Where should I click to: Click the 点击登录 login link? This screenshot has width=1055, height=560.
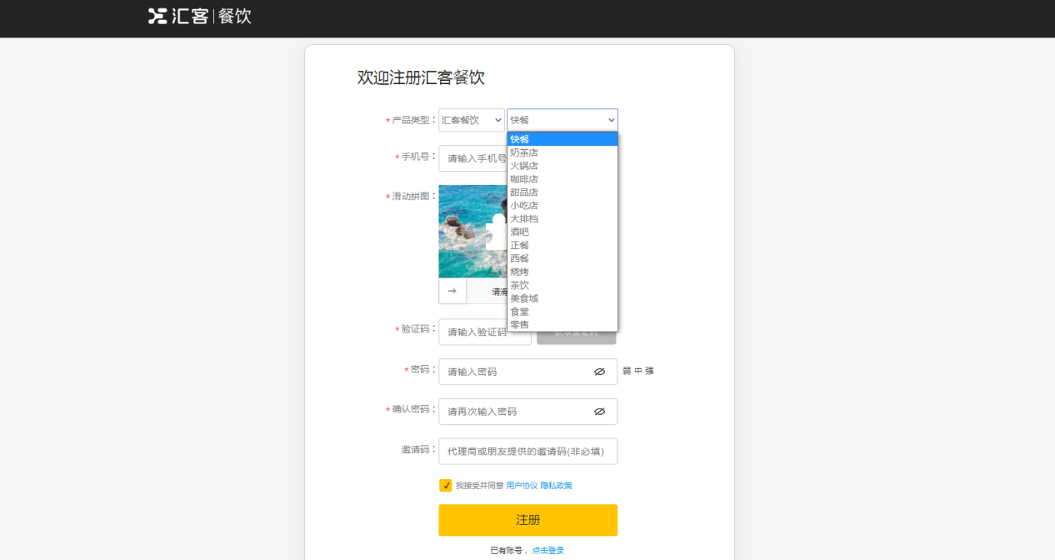tap(548, 550)
